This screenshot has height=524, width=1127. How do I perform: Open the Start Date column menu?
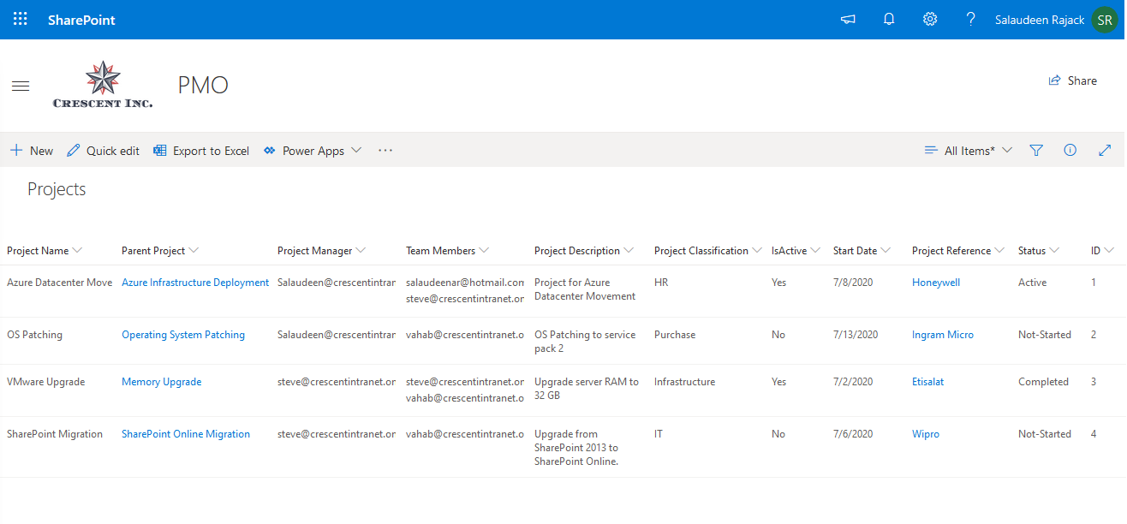point(862,251)
